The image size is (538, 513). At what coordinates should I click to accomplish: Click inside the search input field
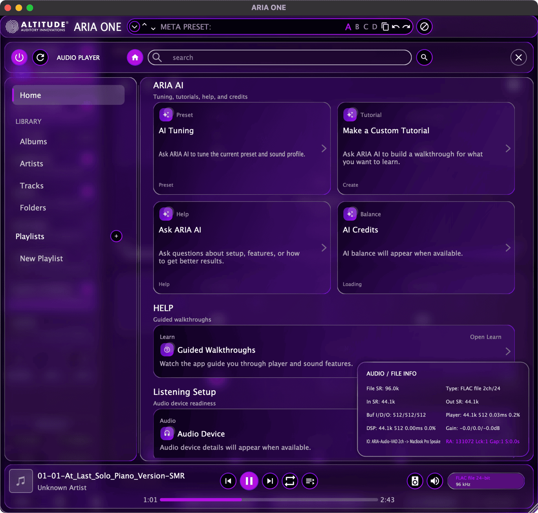(280, 58)
